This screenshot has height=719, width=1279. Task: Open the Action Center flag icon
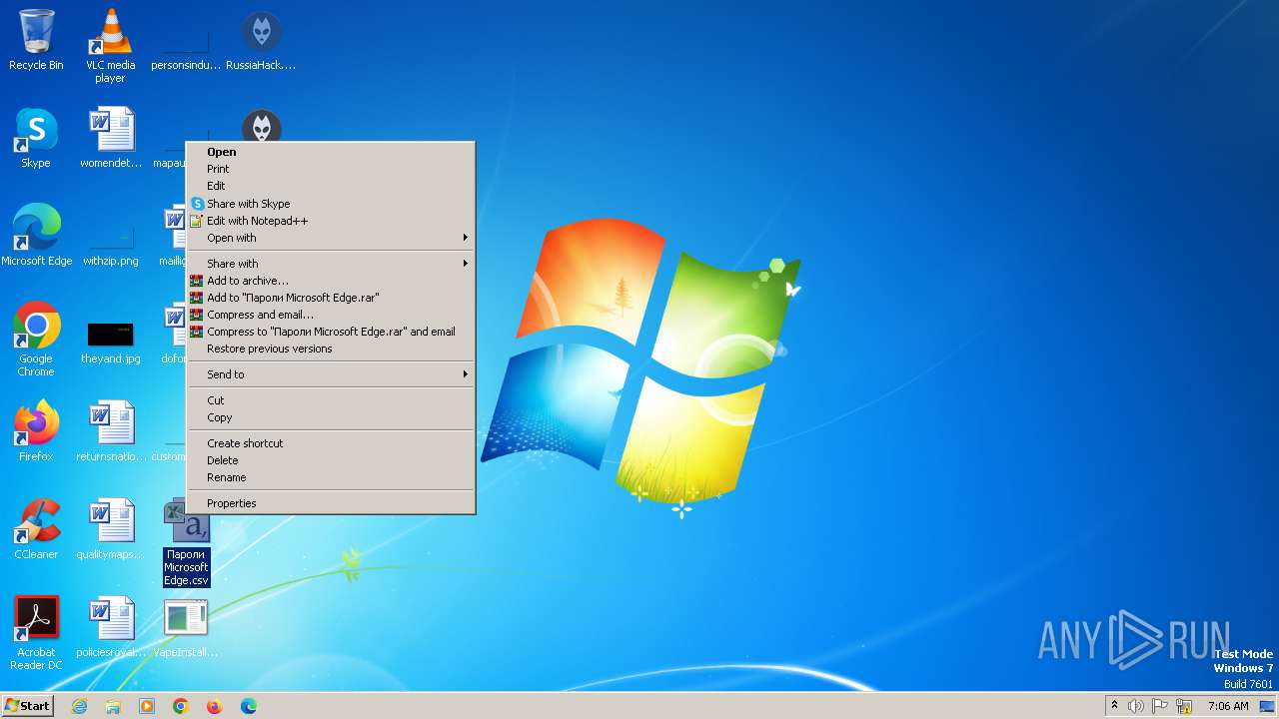click(1160, 706)
